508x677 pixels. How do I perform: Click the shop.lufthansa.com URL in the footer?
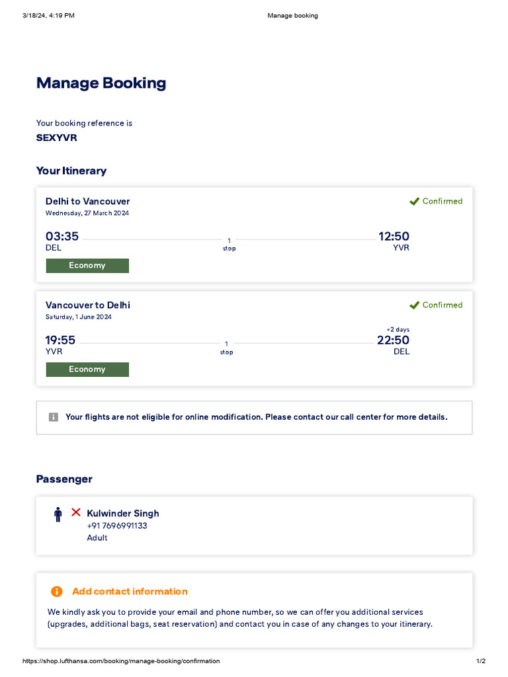(x=121, y=661)
